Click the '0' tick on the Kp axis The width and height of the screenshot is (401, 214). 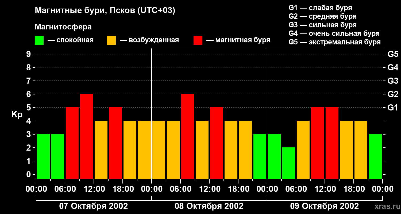pos(29,174)
